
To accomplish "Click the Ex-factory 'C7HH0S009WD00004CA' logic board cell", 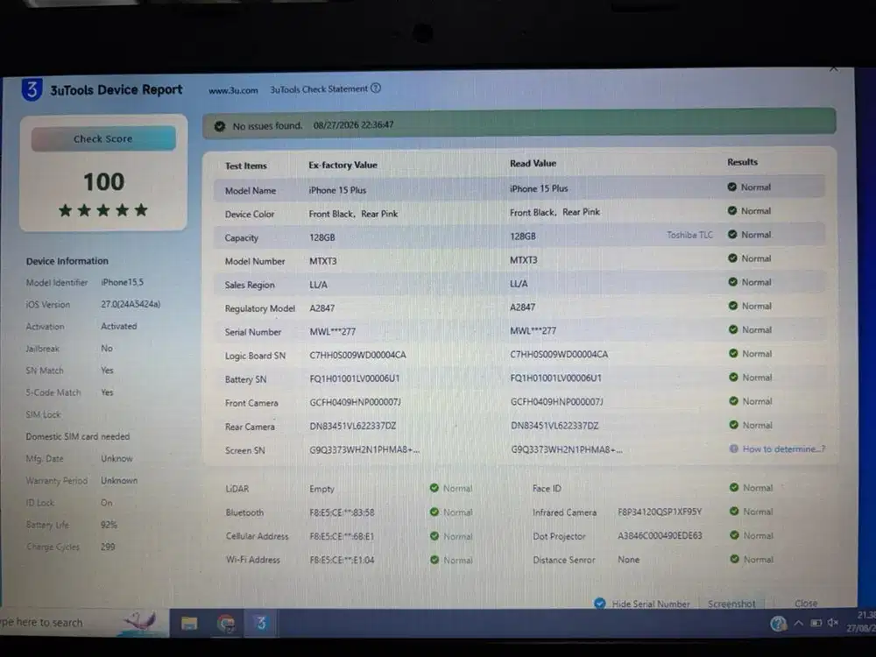I will [357, 355].
